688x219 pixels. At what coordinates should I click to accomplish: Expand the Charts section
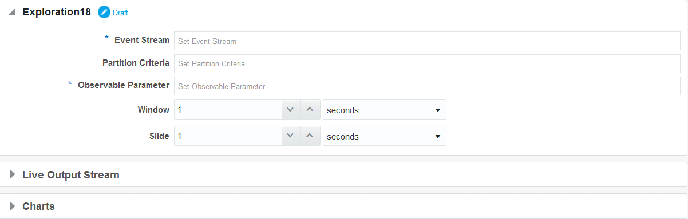pyautogui.click(x=13, y=206)
